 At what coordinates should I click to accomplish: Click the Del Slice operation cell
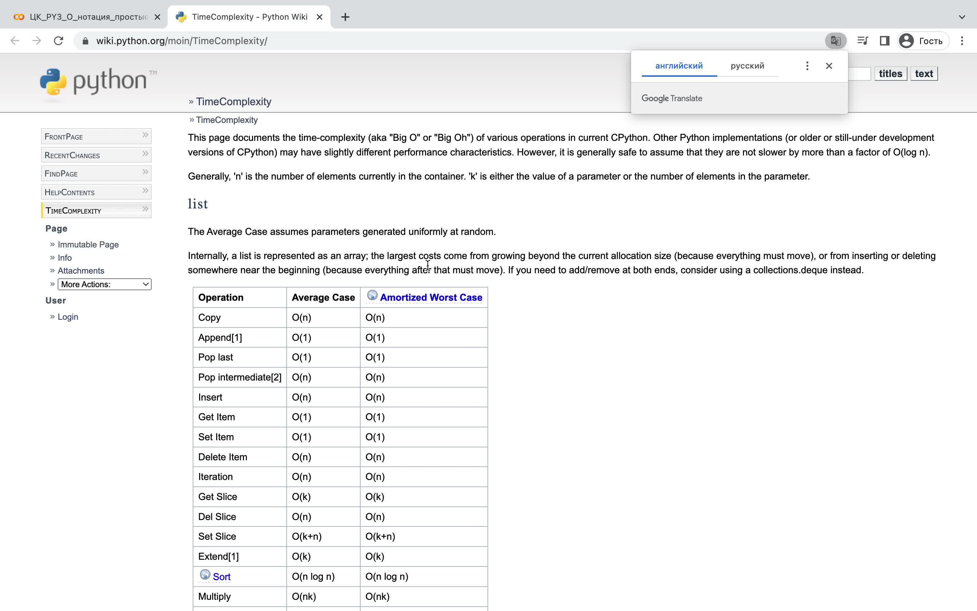pyautogui.click(x=240, y=516)
